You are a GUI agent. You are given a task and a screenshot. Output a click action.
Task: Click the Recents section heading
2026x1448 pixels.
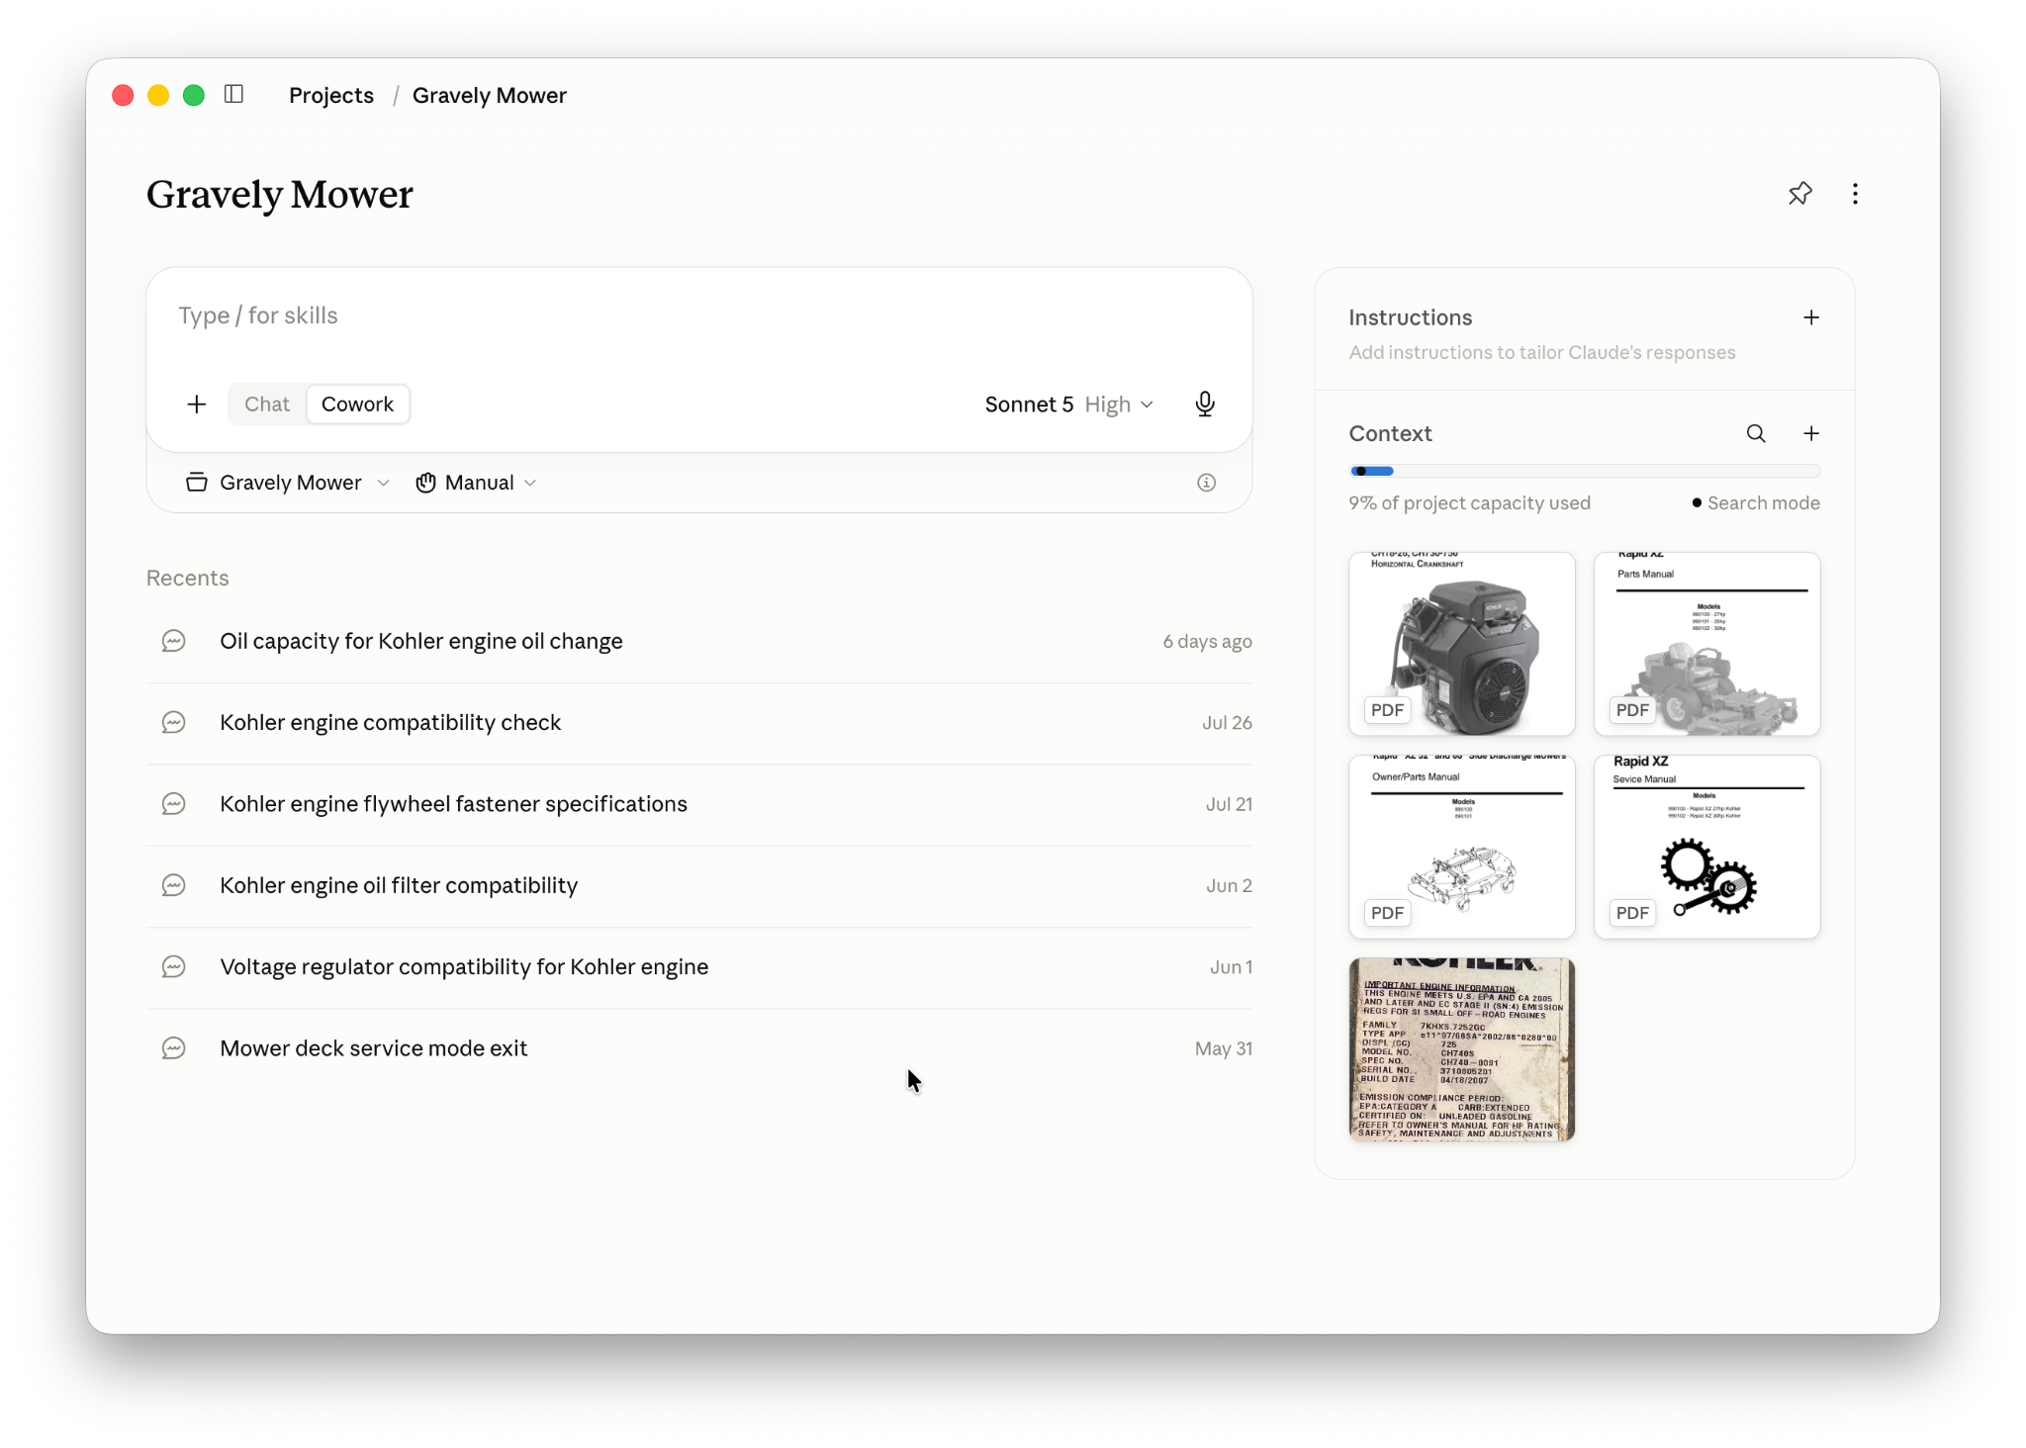[187, 578]
